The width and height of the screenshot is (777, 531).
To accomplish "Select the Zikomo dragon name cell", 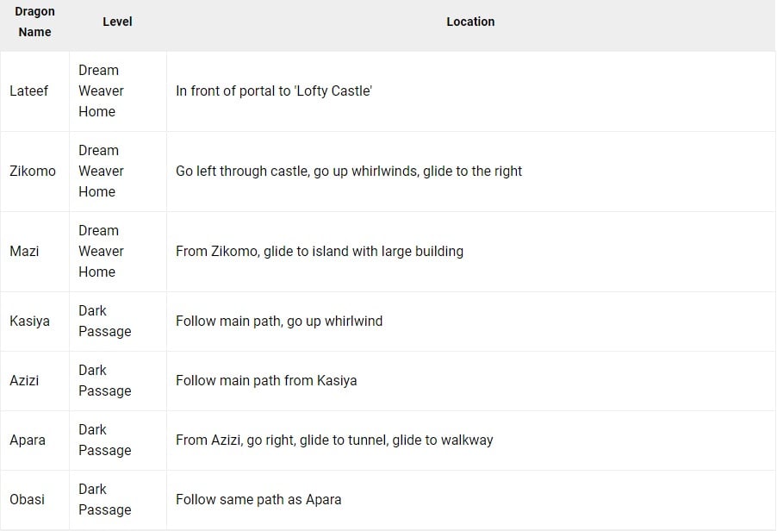I will coord(33,171).
